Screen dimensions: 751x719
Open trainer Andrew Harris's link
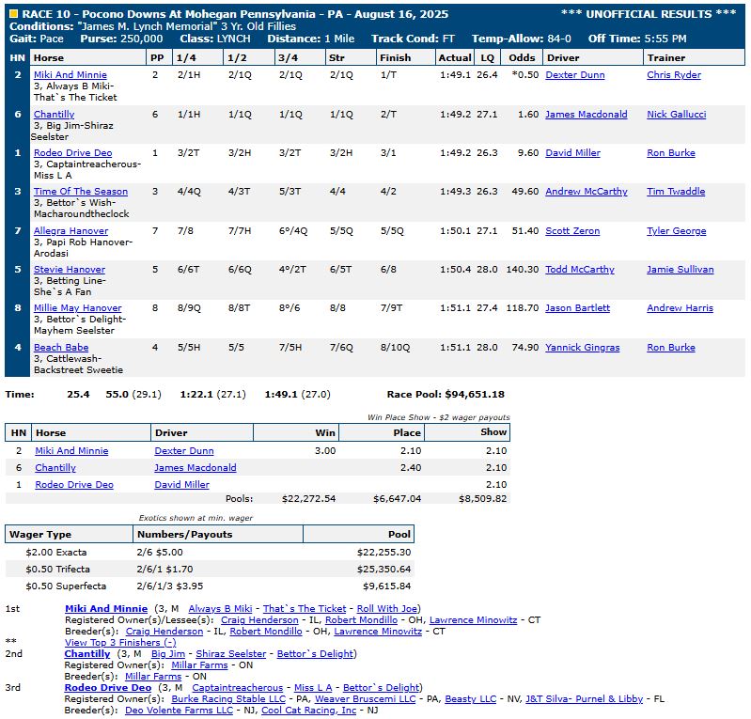pos(680,308)
